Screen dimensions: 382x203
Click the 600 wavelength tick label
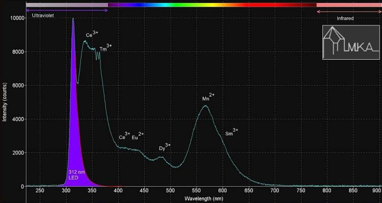click(x=223, y=191)
